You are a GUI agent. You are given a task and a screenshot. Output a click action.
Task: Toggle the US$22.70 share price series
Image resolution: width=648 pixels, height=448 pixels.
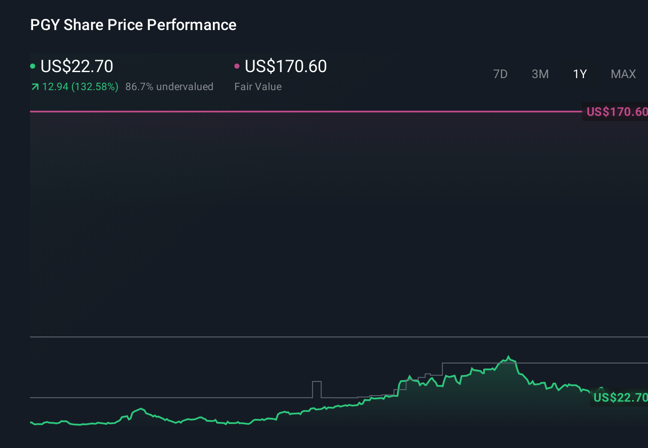click(76, 67)
